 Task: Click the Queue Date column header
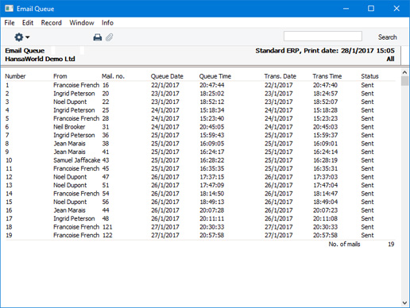pyautogui.click(x=167, y=76)
